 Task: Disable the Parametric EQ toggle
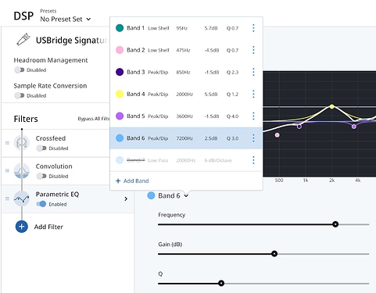click(41, 204)
